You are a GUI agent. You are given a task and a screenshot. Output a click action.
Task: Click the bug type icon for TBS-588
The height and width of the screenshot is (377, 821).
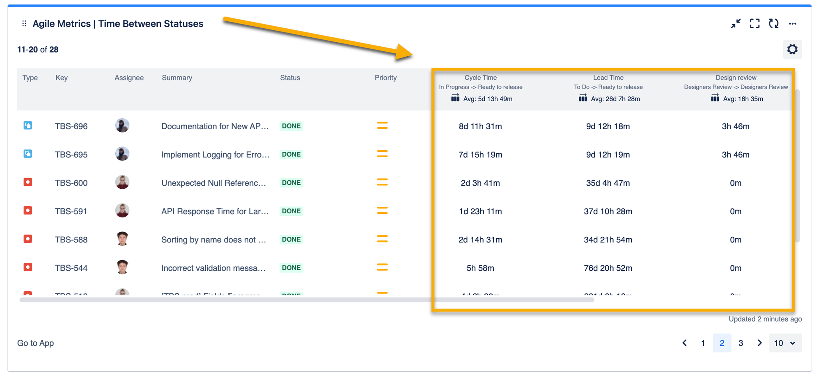28,239
